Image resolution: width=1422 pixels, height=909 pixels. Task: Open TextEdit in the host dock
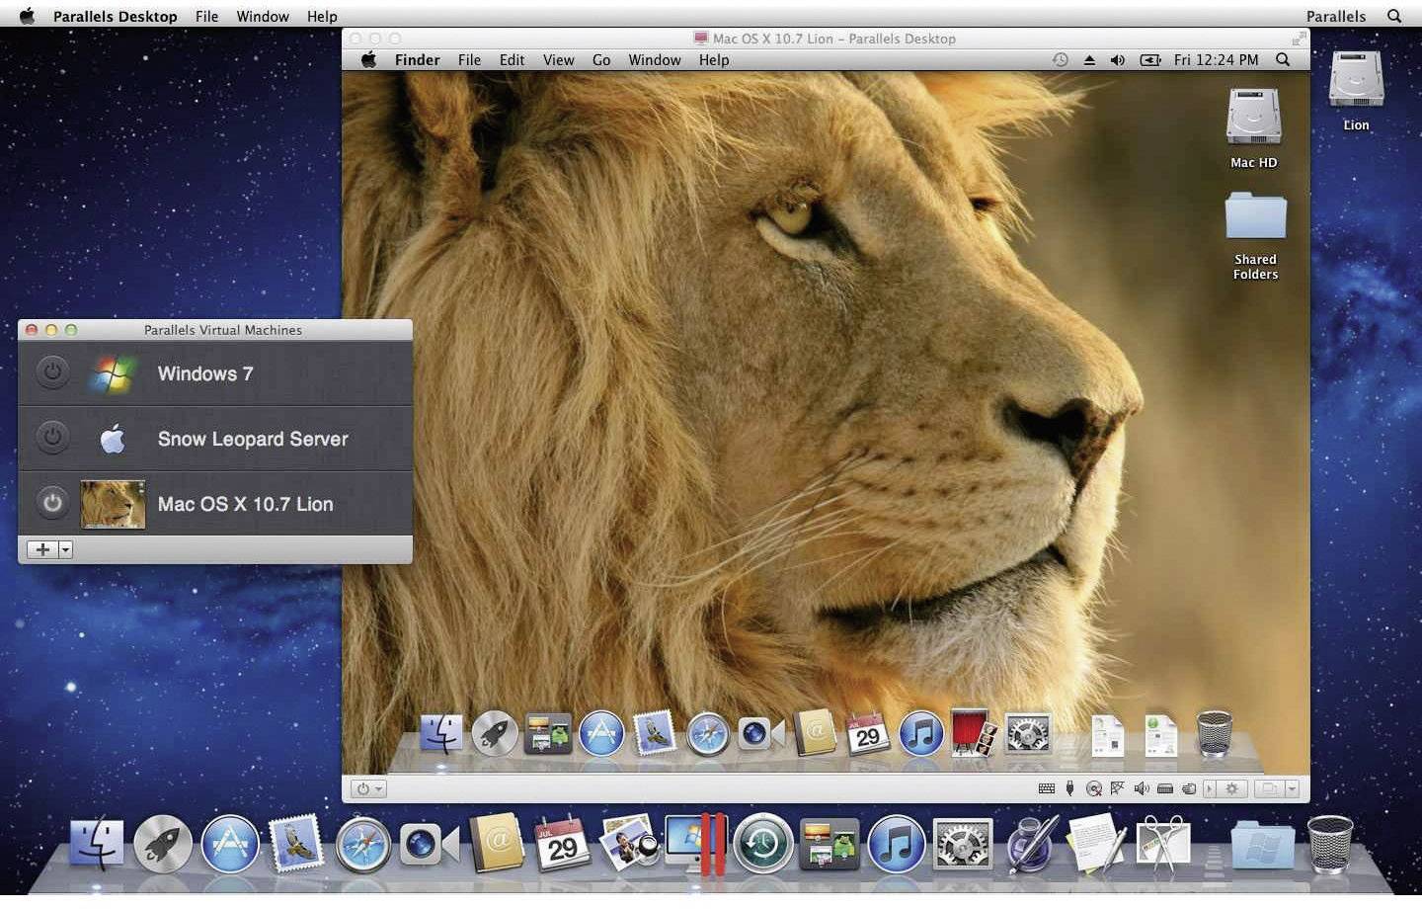[1097, 845]
